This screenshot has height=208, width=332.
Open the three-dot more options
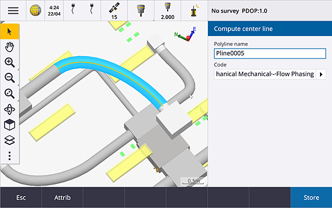tap(10, 156)
